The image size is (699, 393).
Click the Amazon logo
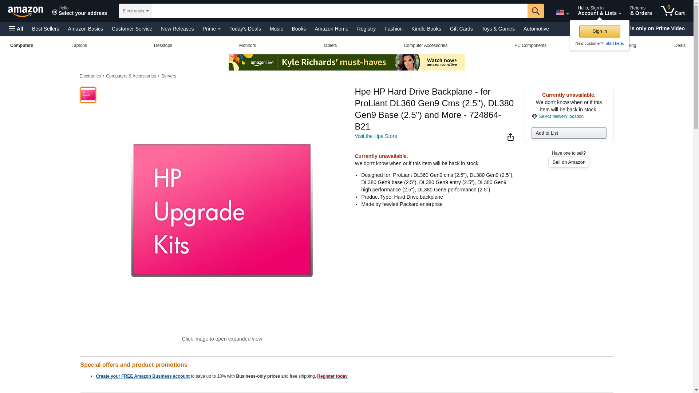point(25,11)
